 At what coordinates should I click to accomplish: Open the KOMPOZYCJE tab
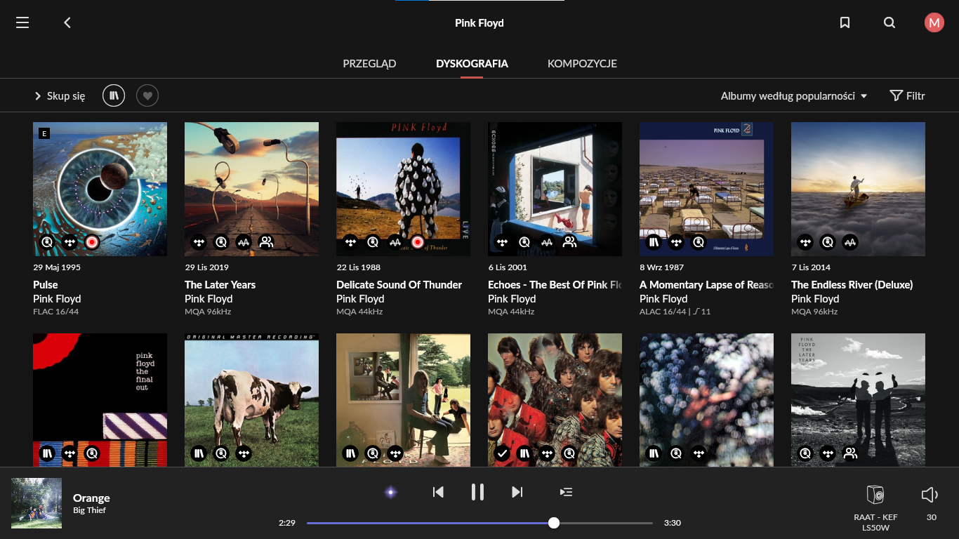tap(582, 63)
